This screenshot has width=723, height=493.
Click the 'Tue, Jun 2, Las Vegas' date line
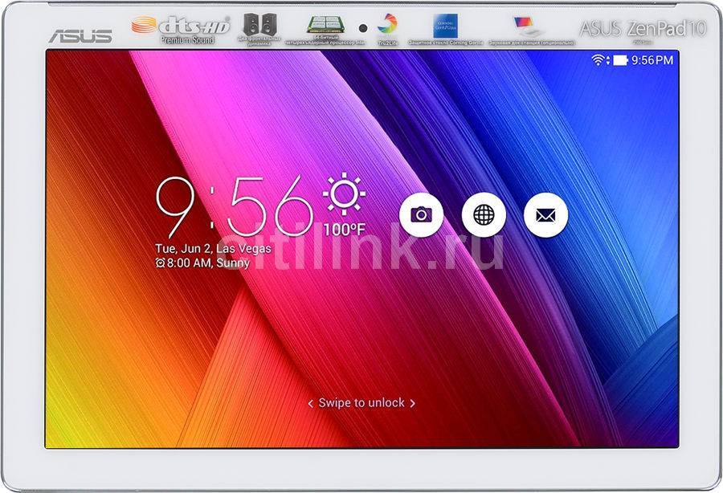point(213,248)
